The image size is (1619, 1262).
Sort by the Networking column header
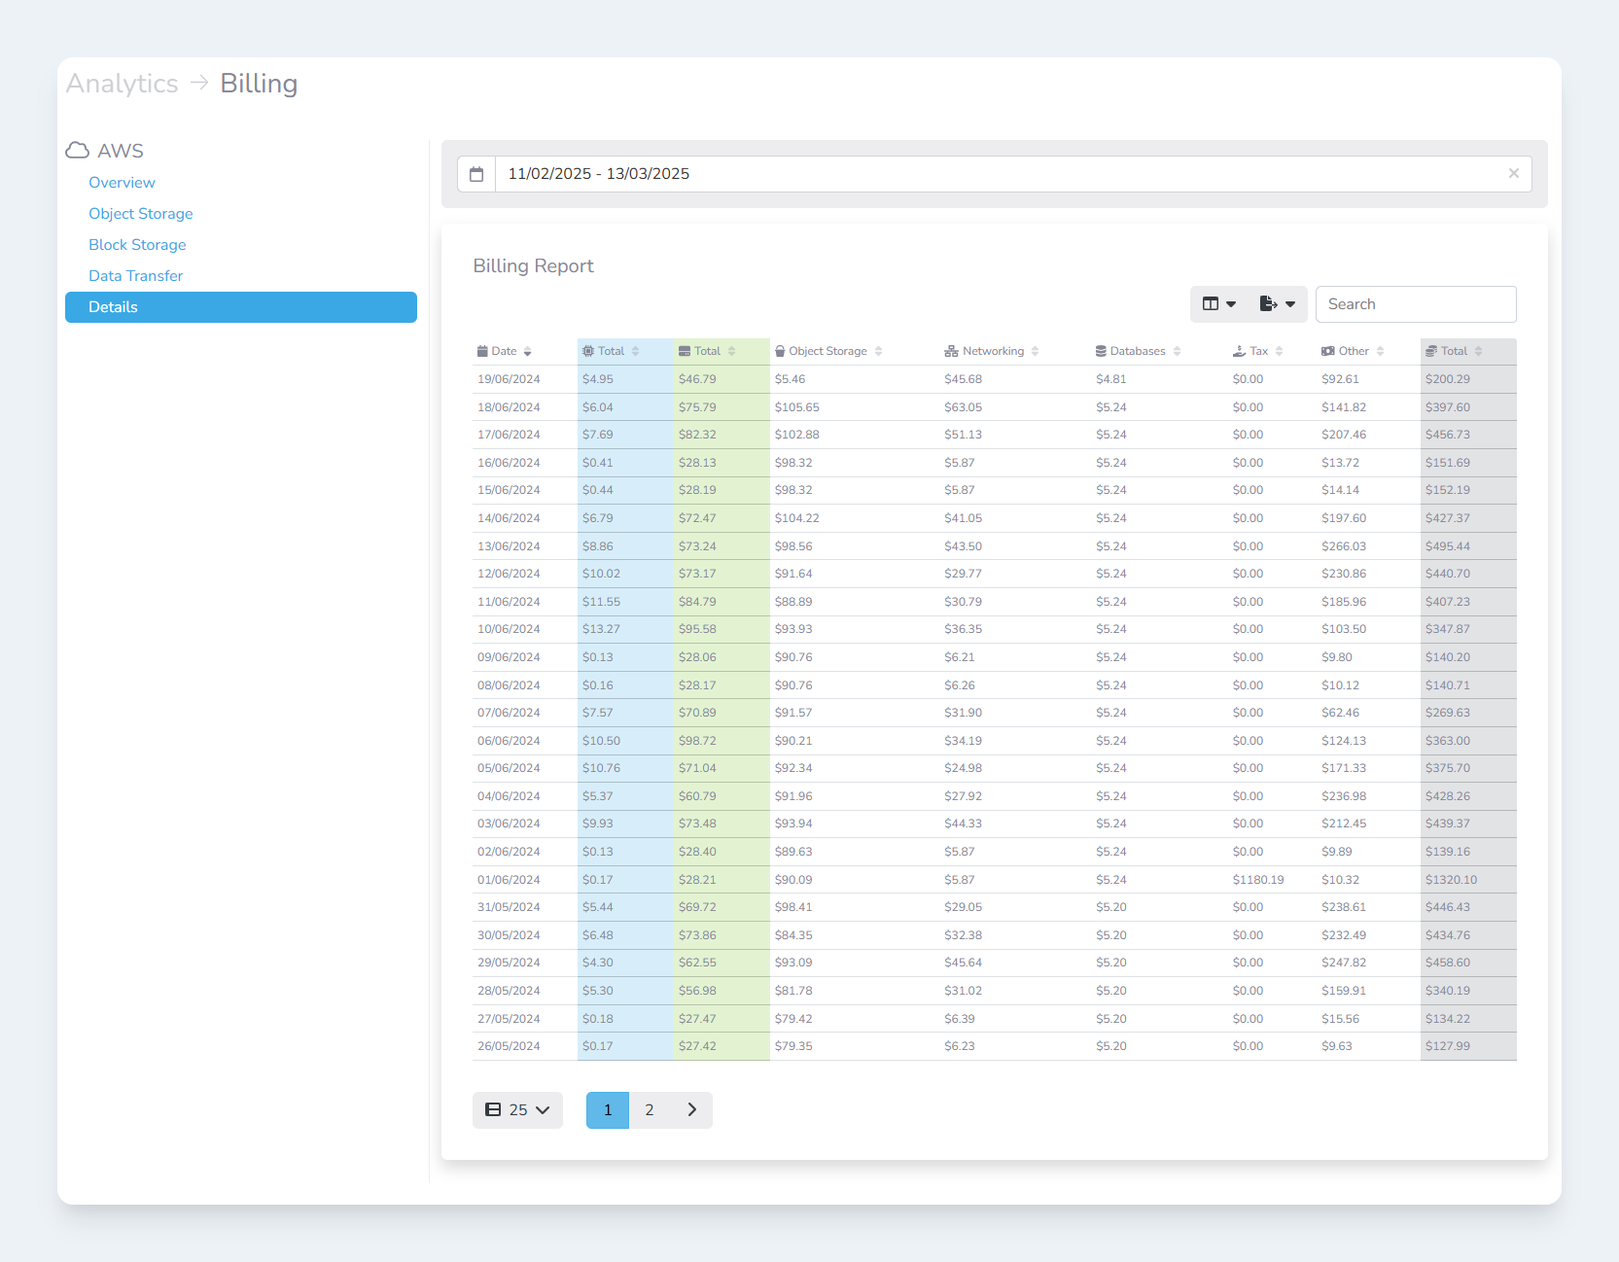point(993,351)
